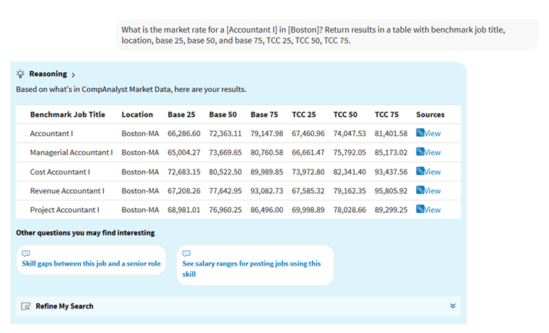
Task: Click the 65,004.27 Base 25 value
Action: tap(183, 152)
